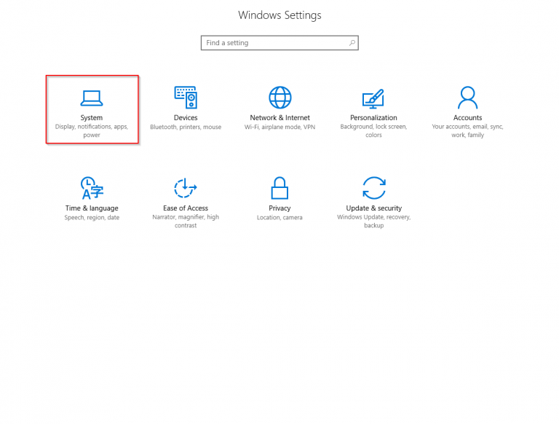This screenshot has width=559, height=424.
Task: Select the Devices label text
Action: [x=186, y=118]
